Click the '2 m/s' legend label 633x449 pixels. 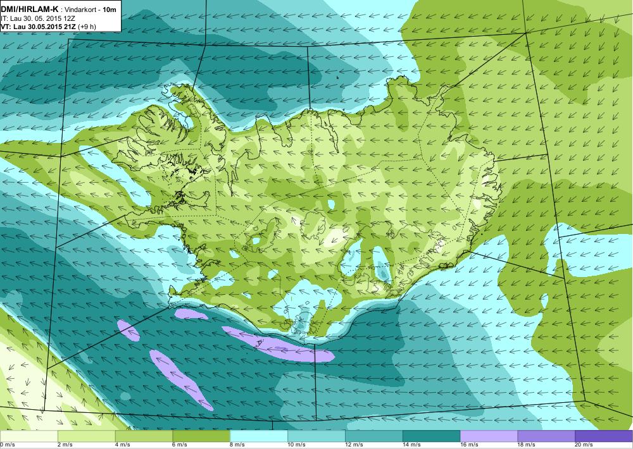coord(65,445)
